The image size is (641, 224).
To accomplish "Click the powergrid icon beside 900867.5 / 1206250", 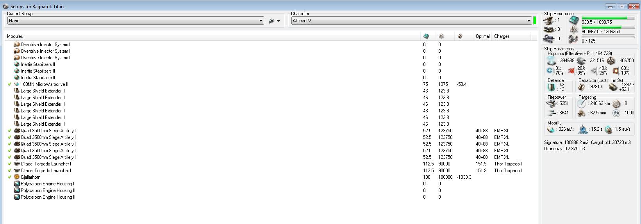I will click(x=574, y=30).
